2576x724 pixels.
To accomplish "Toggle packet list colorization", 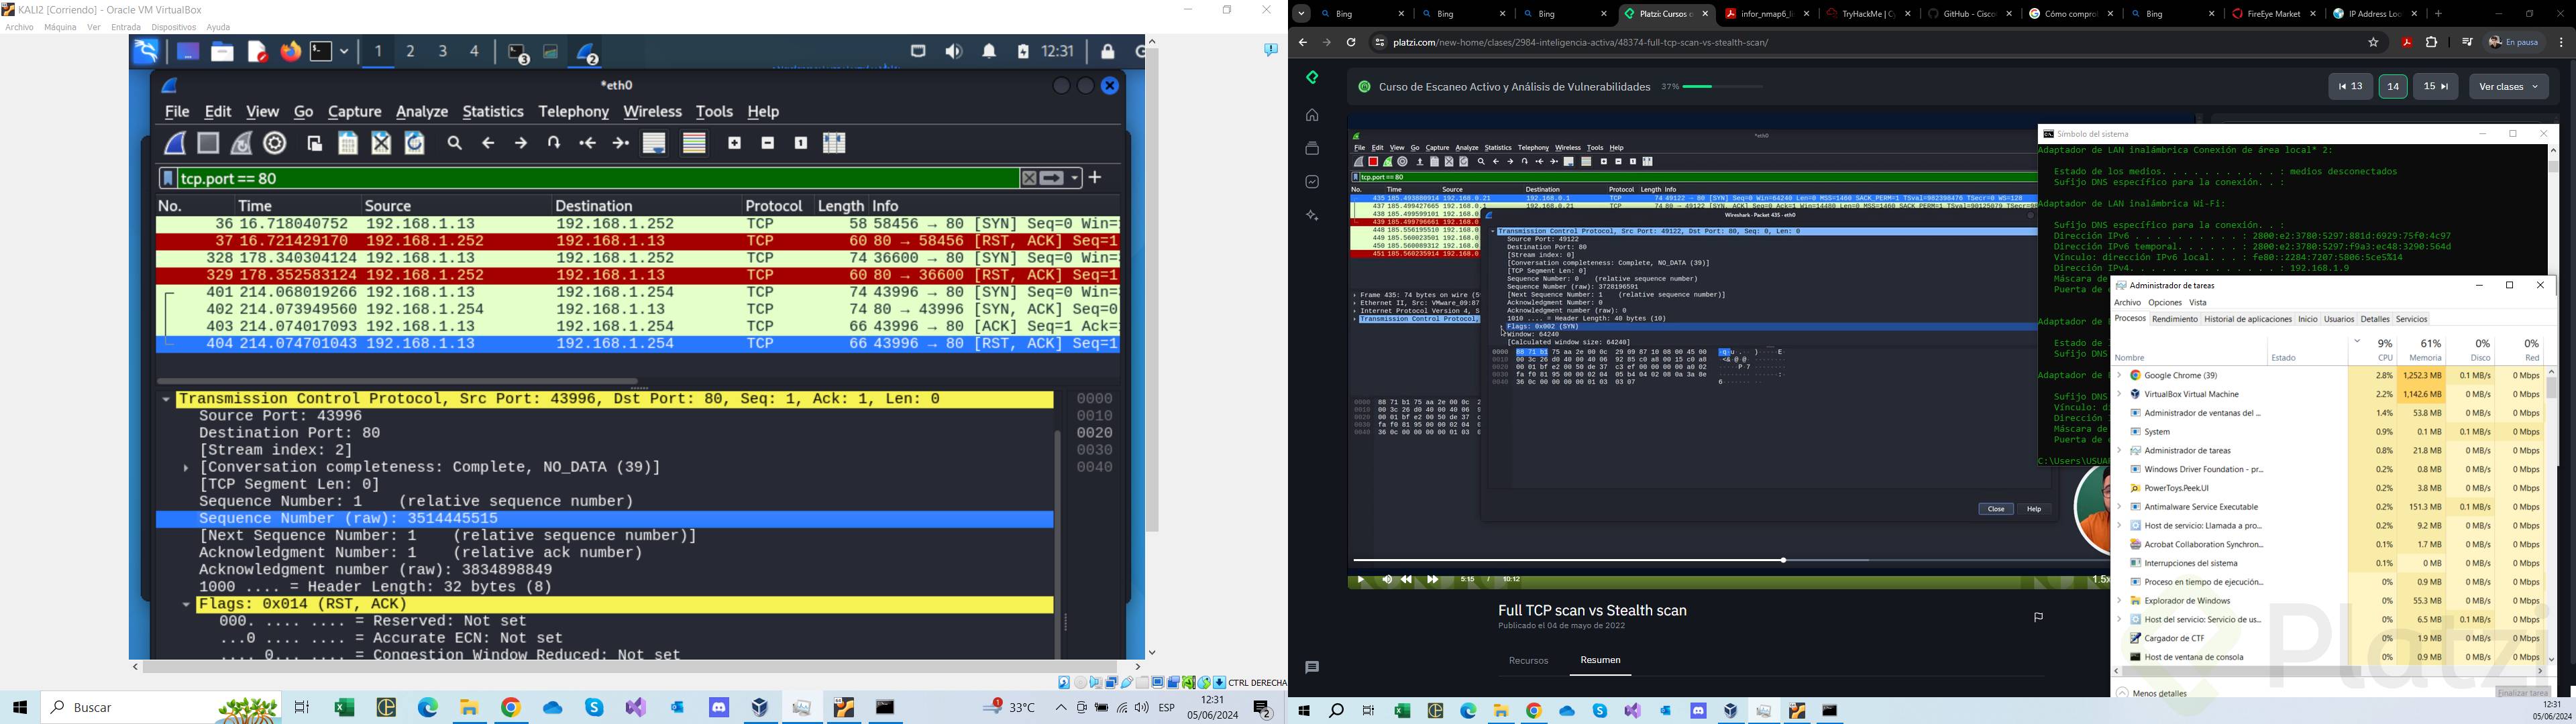I will [694, 143].
